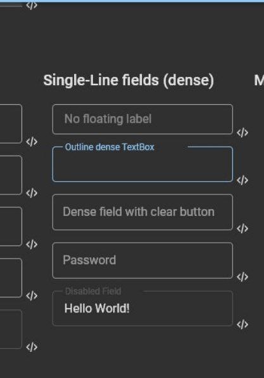Image resolution: width=264 pixels, height=378 pixels.
Task: Select the Dense field with clear button
Action: point(142,212)
